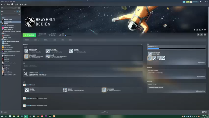Click the wrench update news icon
The height and width of the screenshot is (118, 209).
pos(26,74)
